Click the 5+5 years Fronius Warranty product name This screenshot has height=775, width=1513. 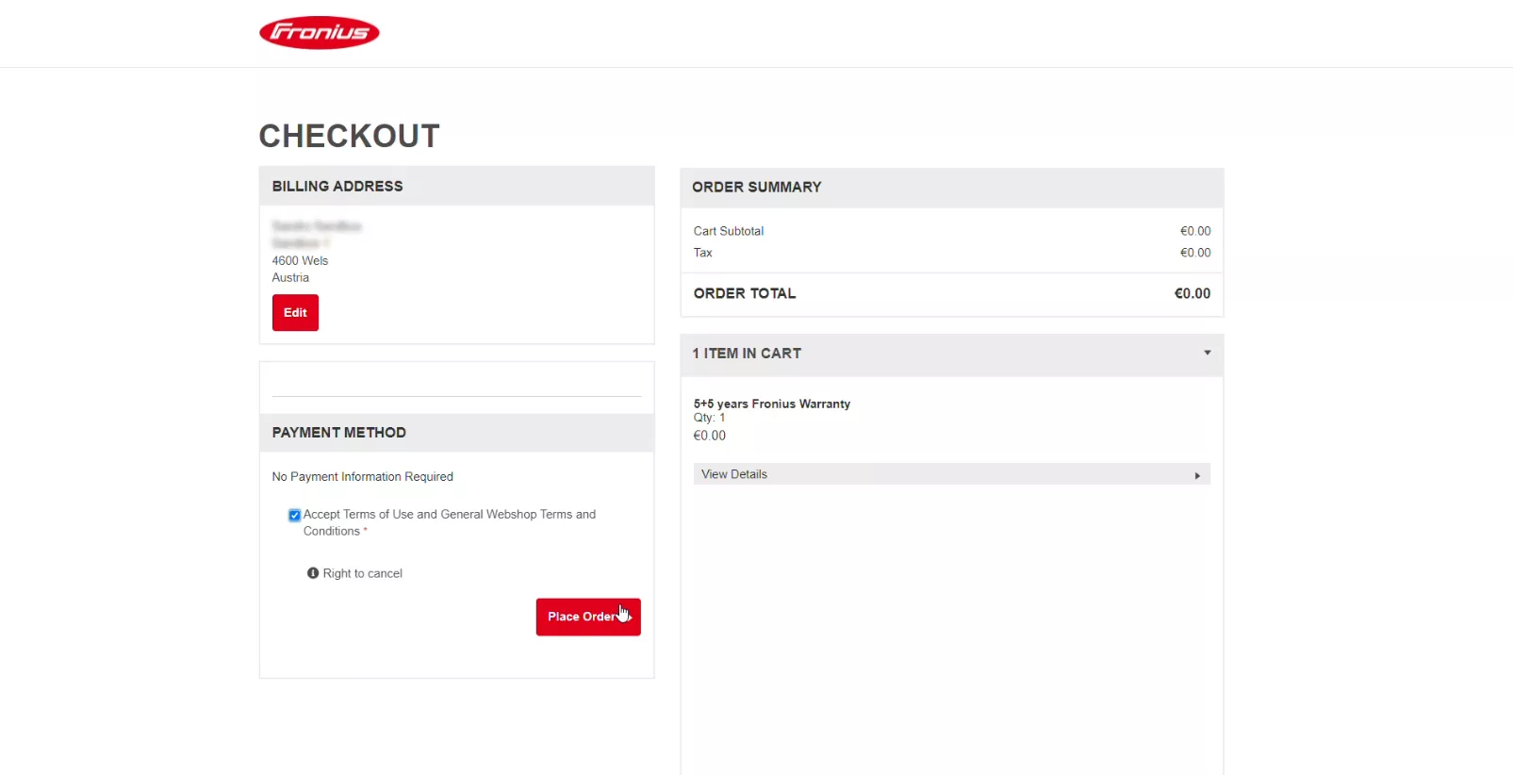point(772,404)
